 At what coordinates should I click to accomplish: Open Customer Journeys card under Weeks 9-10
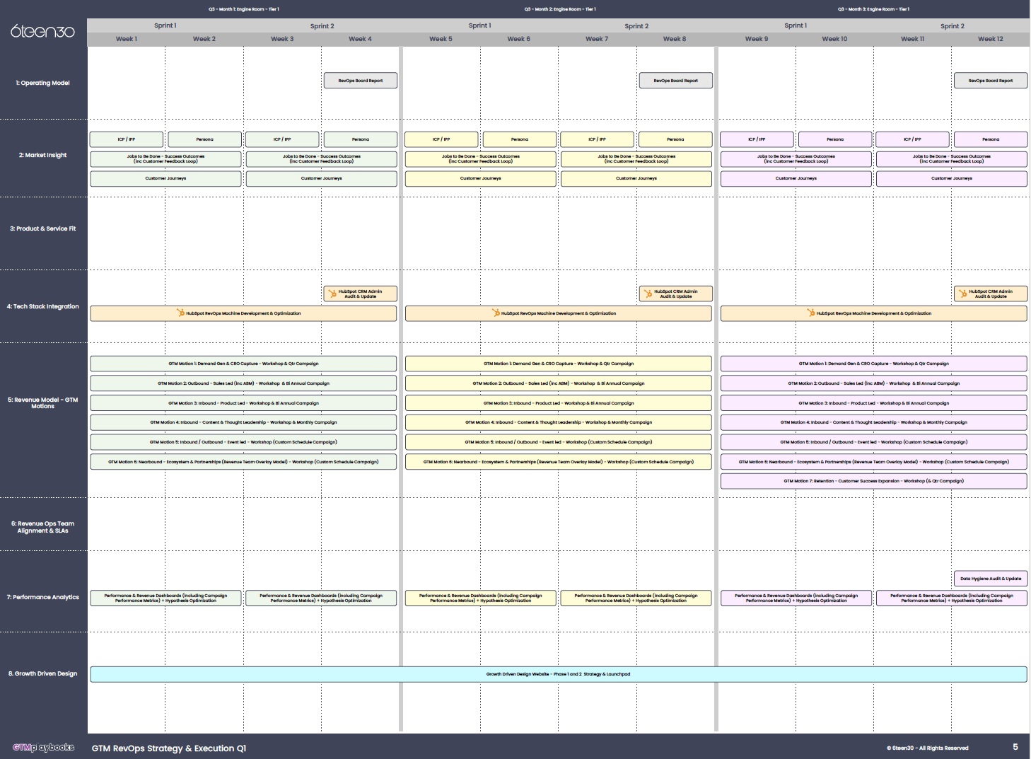pyautogui.click(x=796, y=178)
